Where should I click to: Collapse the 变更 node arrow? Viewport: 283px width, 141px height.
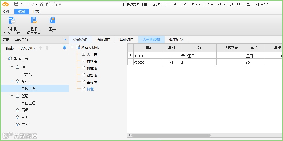point(12,81)
